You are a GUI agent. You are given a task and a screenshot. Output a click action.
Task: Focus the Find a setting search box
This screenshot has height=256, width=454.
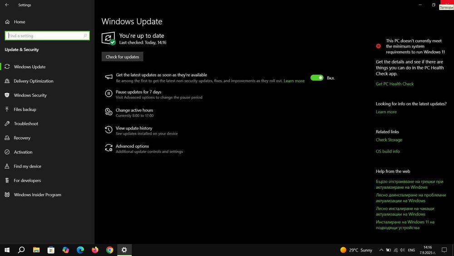(47, 35)
